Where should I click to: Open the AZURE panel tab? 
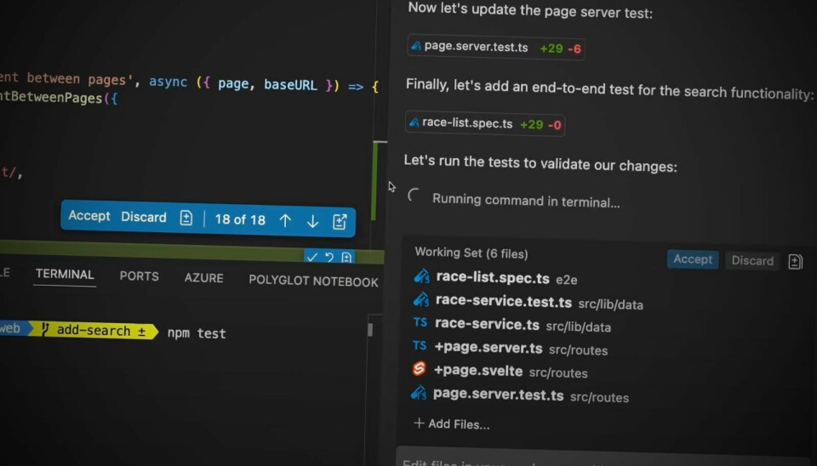click(x=203, y=278)
